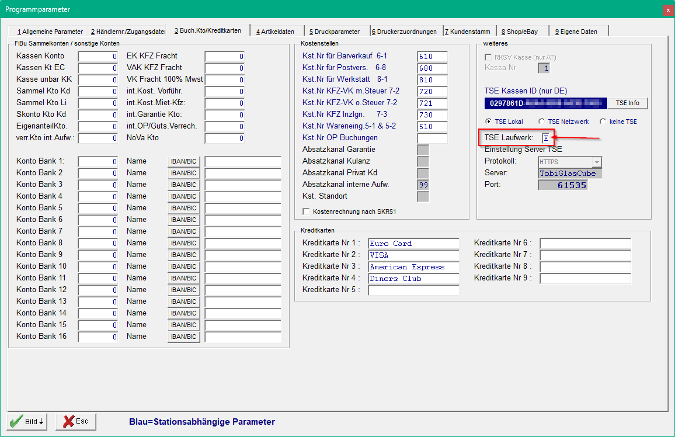675x437 pixels.
Task: Click the Kst.Nr OP Buchungen field
Action: point(432,138)
